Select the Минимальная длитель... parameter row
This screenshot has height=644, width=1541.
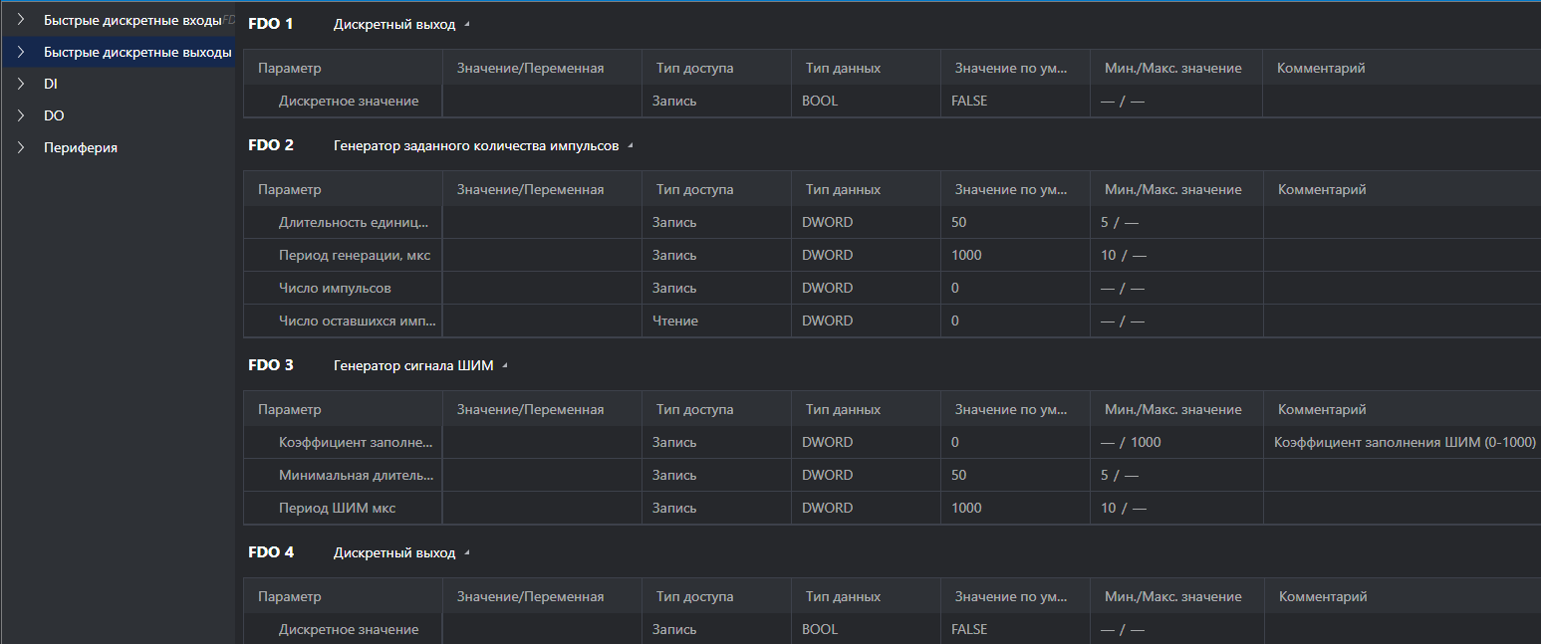[893, 475]
